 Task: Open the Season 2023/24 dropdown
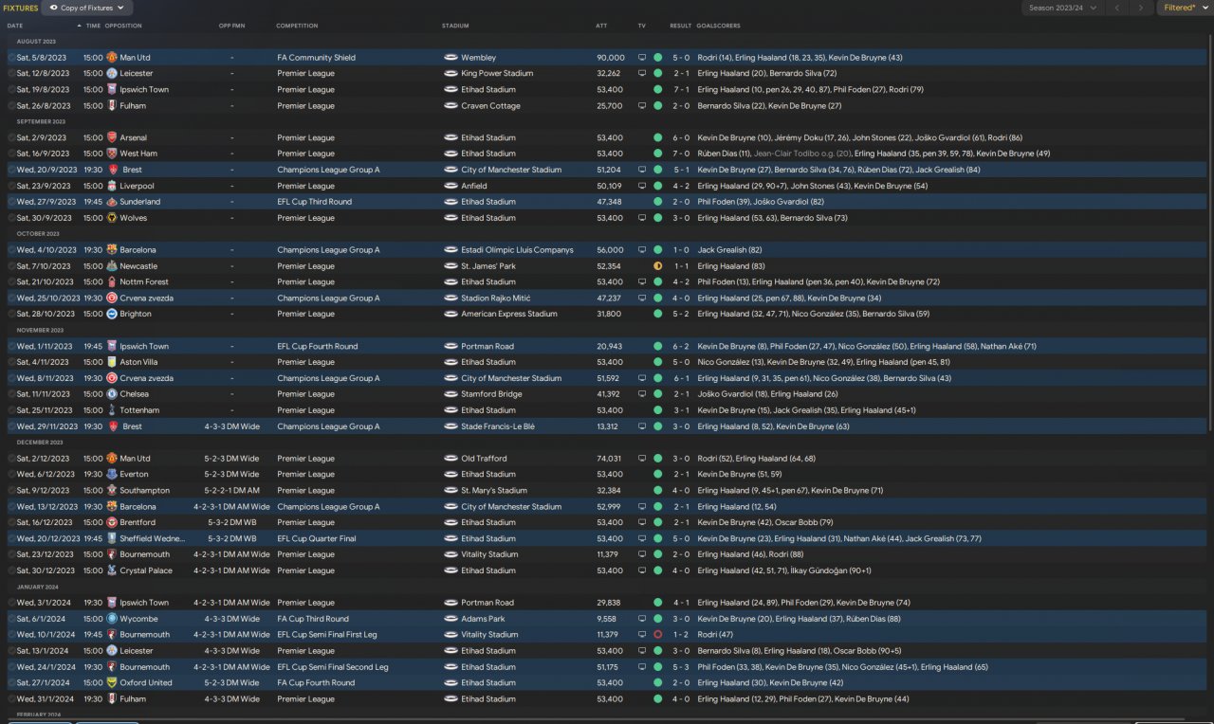[1061, 8]
